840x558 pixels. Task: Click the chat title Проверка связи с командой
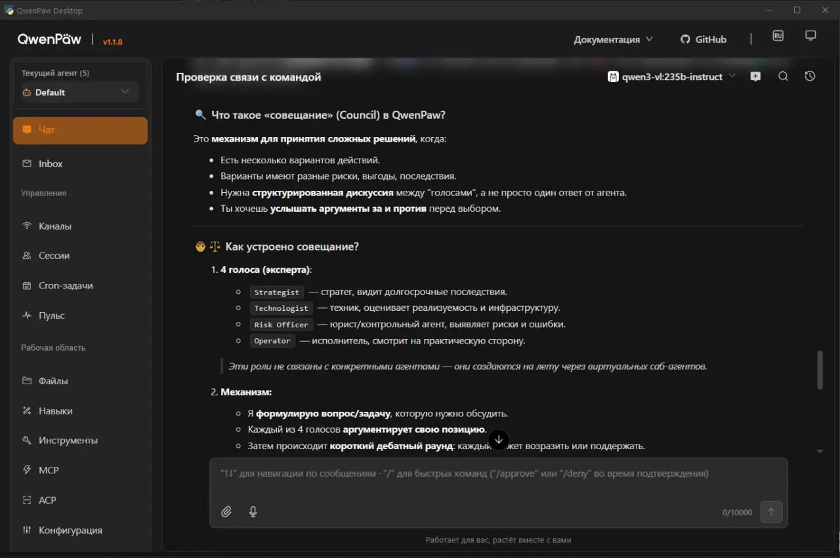click(248, 77)
